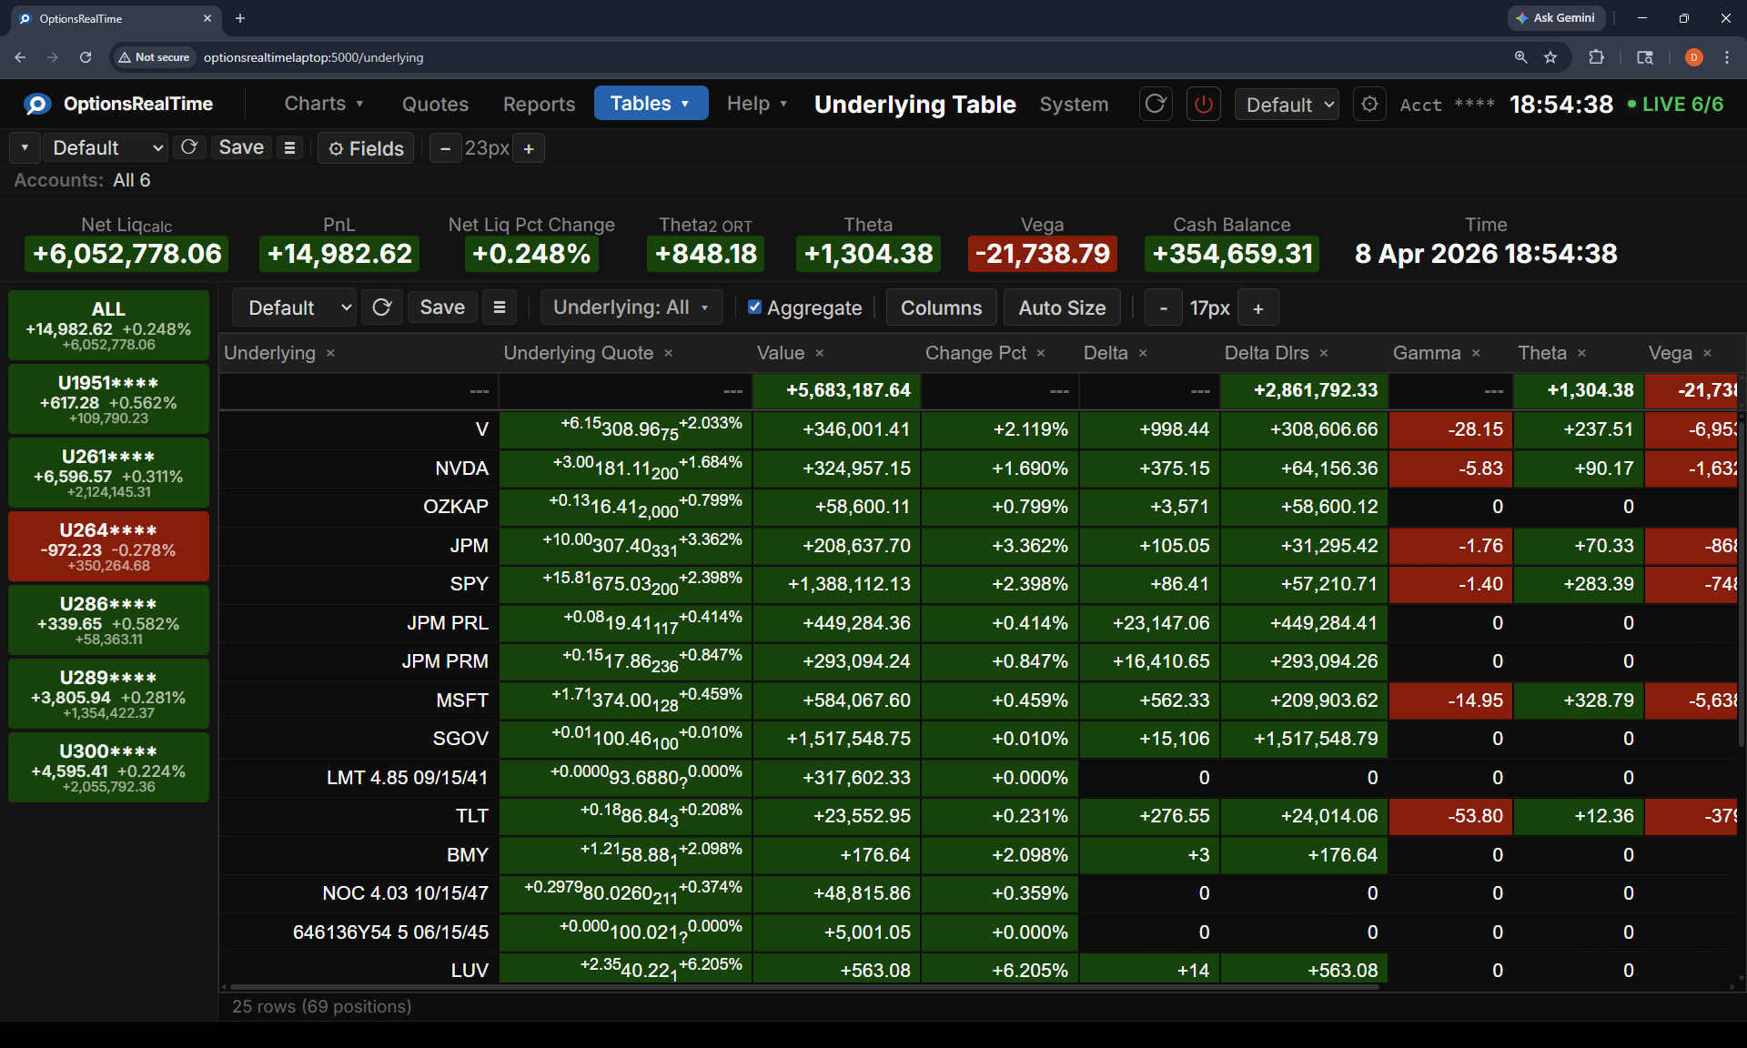Open a new browser tab
This screenshot has height=1048, width=1747.
point(240,18)
